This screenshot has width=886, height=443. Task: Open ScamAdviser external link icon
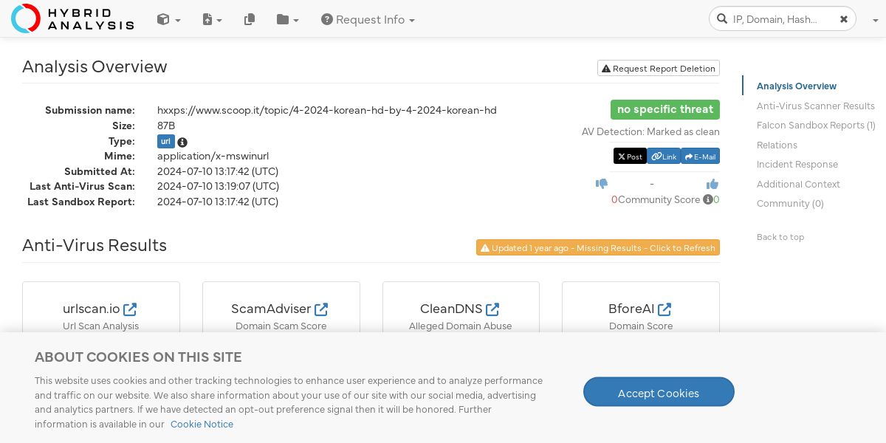[x=321, y=309]
